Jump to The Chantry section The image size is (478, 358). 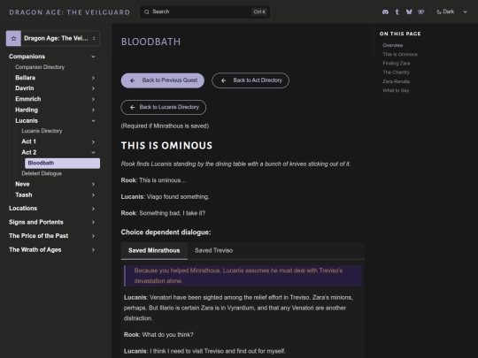click(396, 72)
